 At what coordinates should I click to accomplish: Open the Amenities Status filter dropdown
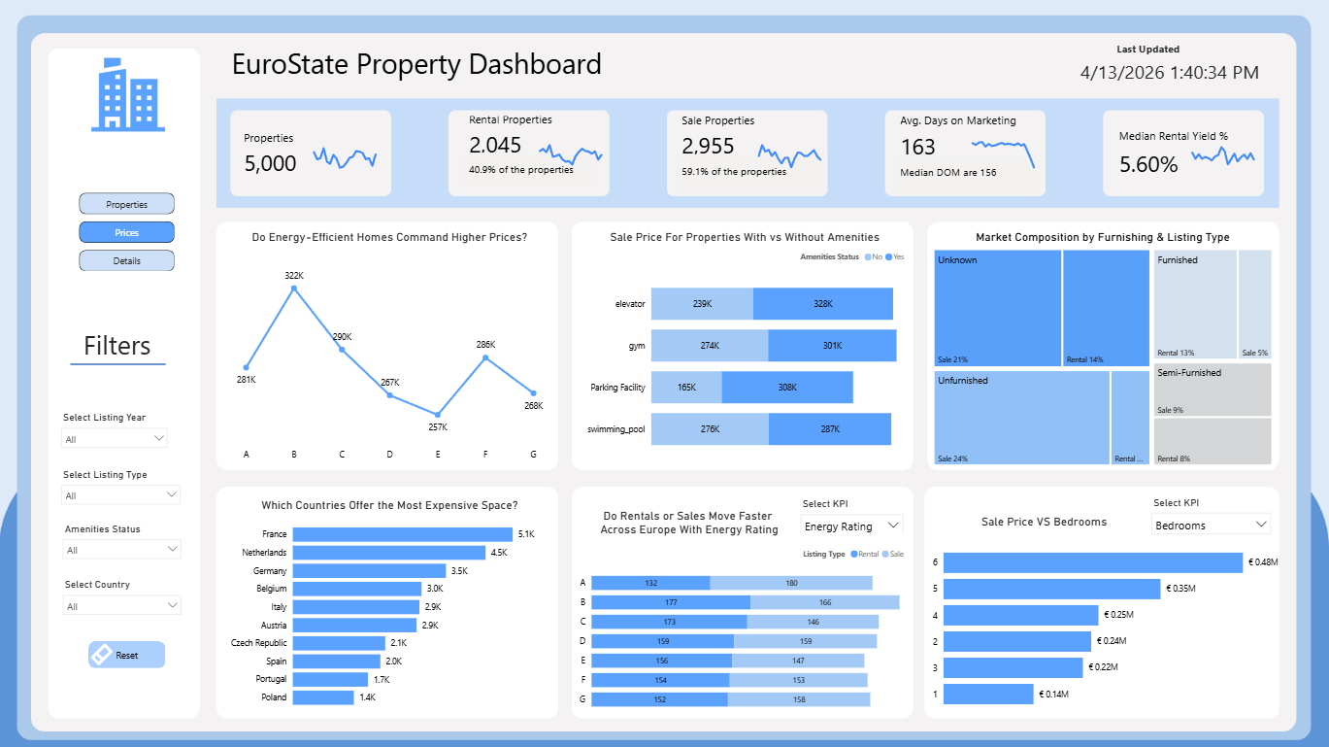pos(121,550)
